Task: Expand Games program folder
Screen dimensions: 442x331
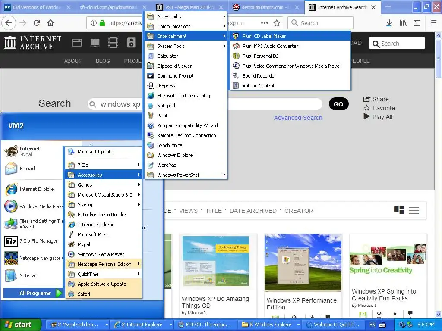Action: click(104, 185)
